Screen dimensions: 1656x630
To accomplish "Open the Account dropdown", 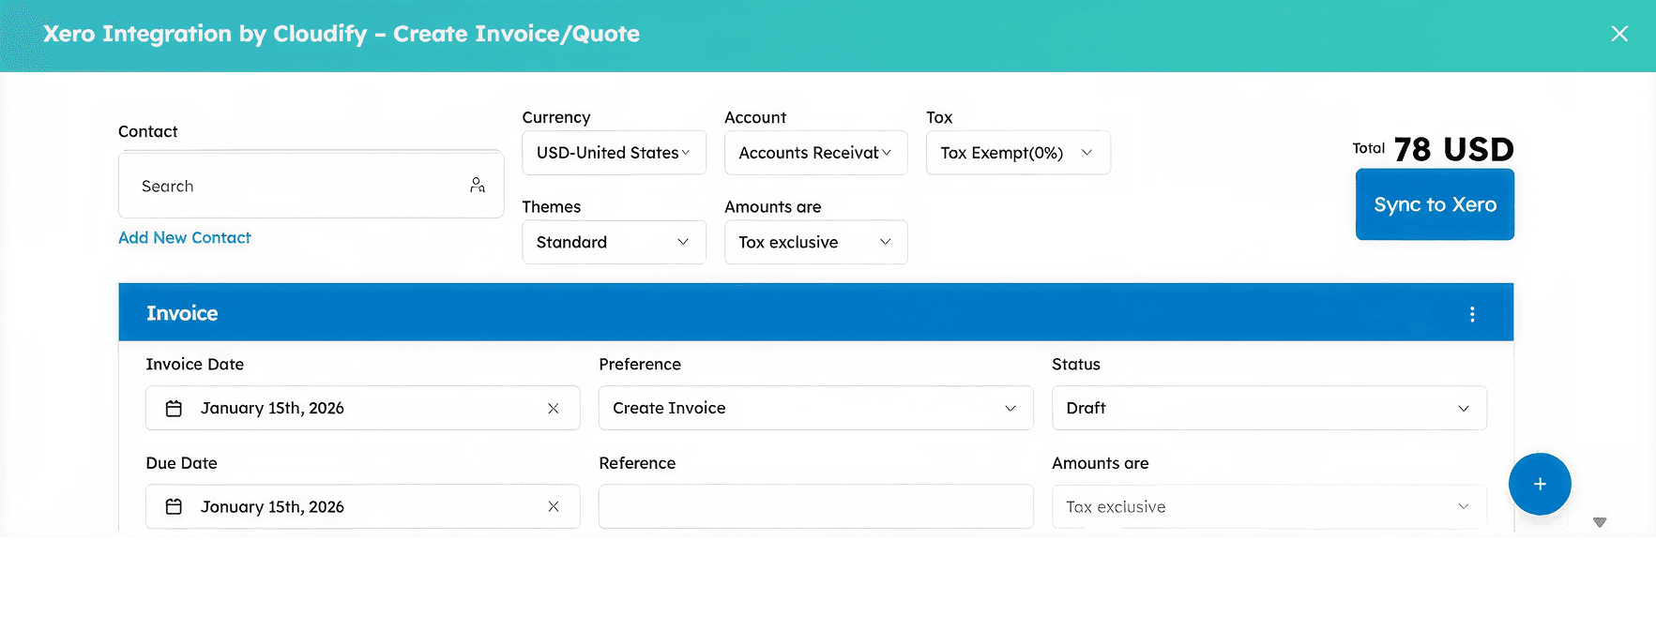I will click(x=815, y=153).
